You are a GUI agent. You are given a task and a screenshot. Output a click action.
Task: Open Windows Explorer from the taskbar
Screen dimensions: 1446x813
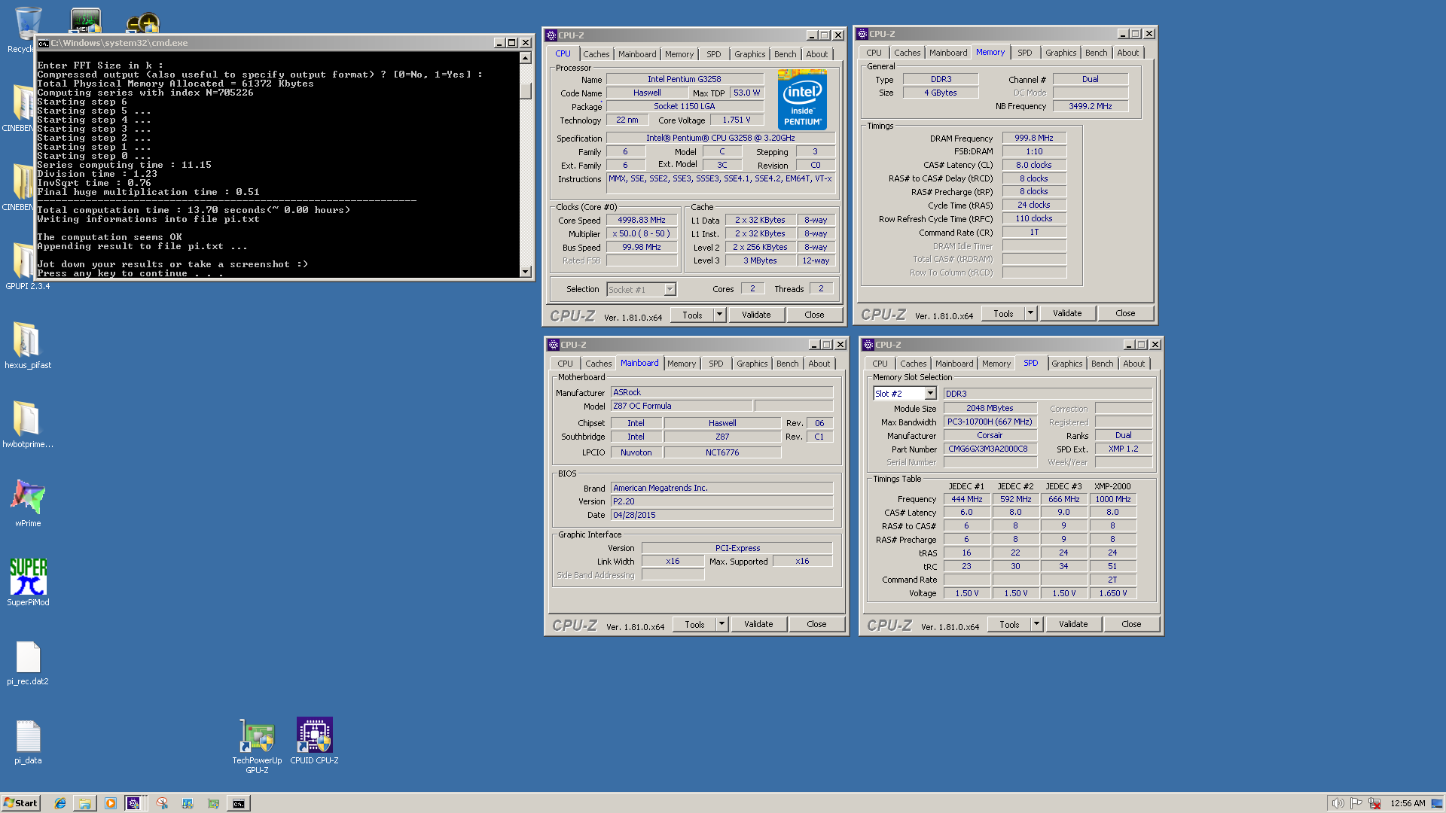click(85, 803)
